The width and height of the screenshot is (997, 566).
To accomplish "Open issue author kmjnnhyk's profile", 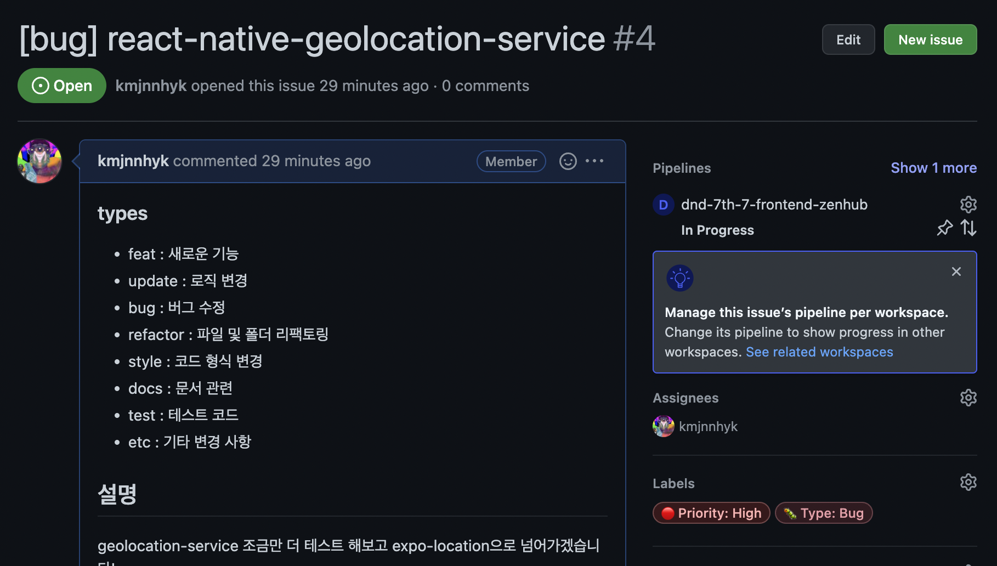I will click(151, 86).
